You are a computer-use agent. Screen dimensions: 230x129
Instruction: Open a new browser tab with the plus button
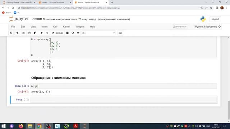tap(112, 3)
